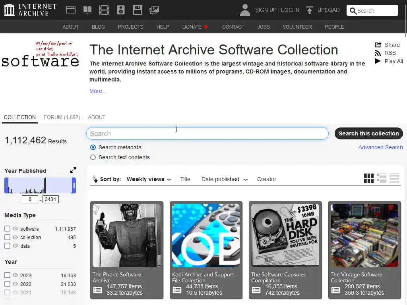The width and height of the screenshot is (407, 305).
Task: Hide data media type via eye icon
Action: pos(16,245)
